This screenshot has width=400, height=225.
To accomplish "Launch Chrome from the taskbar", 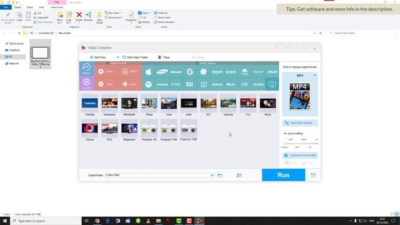I will pos(97,221).
